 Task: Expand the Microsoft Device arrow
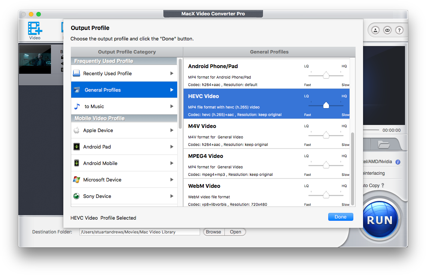tap(172, 180)
